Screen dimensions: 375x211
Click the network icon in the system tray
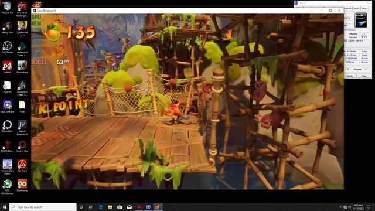[x=345, y=207]
